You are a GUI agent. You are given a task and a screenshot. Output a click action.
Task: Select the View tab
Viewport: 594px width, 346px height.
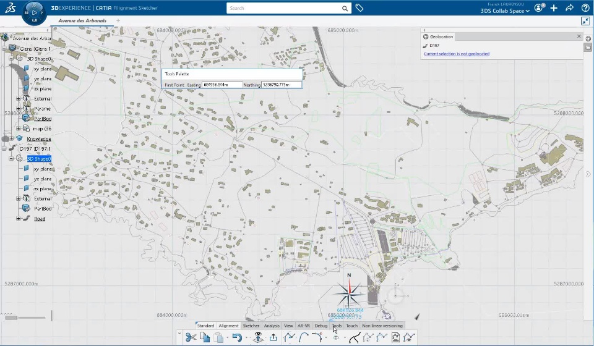click(x=288, y=326)
